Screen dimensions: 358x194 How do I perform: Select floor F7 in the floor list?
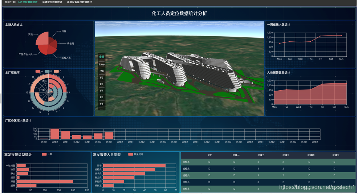(102, 91)
